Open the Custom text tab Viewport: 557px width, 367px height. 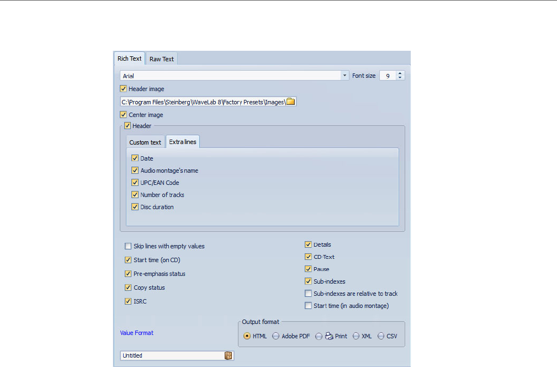[x=145, y=142]
